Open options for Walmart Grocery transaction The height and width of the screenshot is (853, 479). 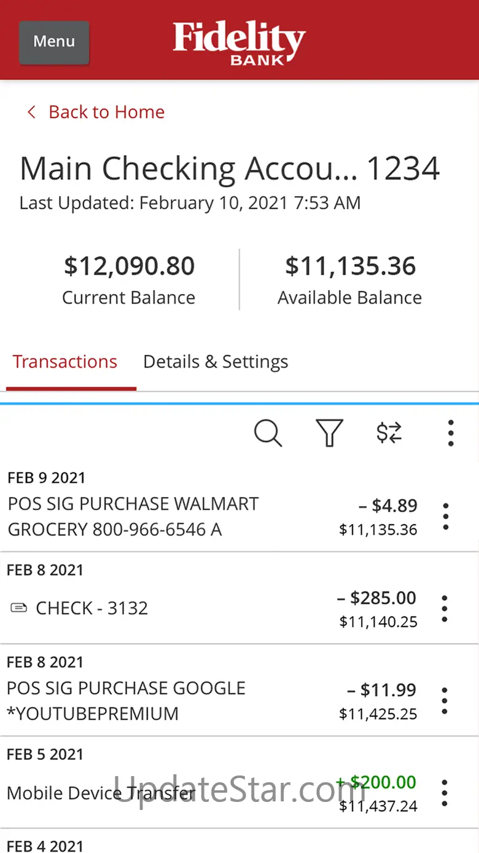pos(445,517)
